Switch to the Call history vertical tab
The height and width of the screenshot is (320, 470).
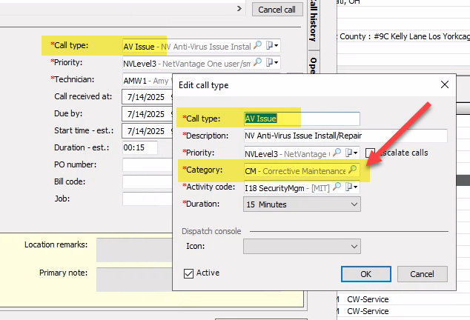(313, 22)
